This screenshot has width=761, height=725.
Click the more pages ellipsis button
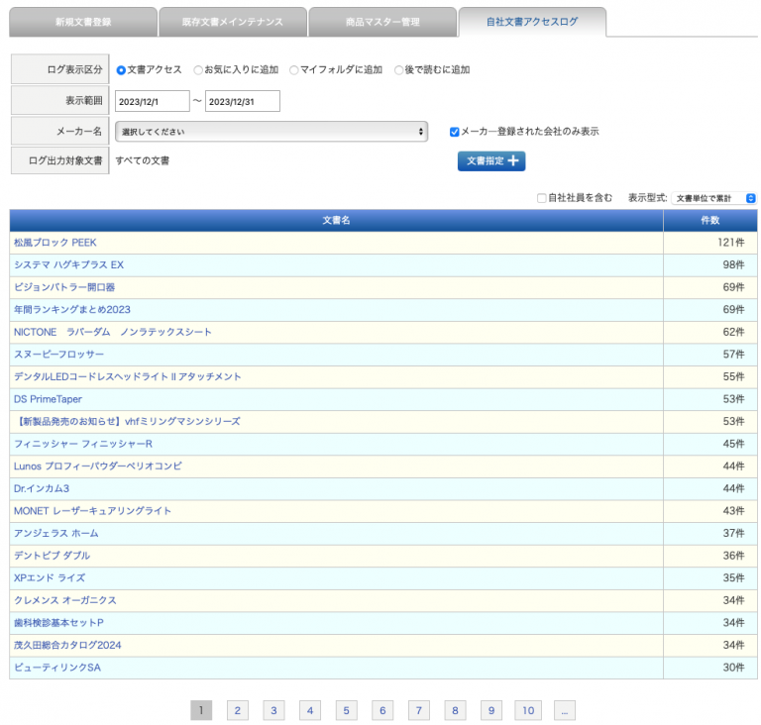pyautogui.click(x=565, y=710)
